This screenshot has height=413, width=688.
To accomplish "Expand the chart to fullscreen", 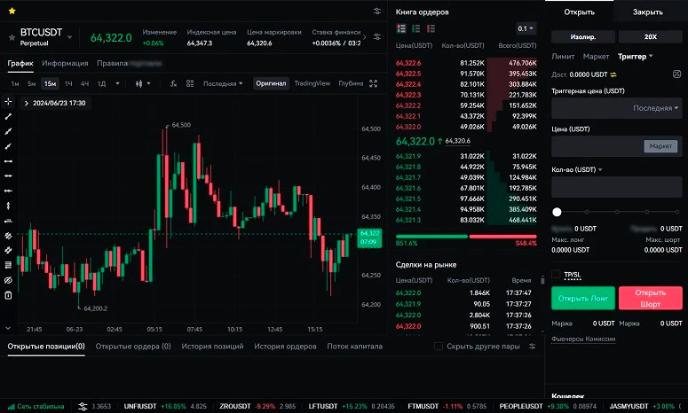I will (374, 83).
